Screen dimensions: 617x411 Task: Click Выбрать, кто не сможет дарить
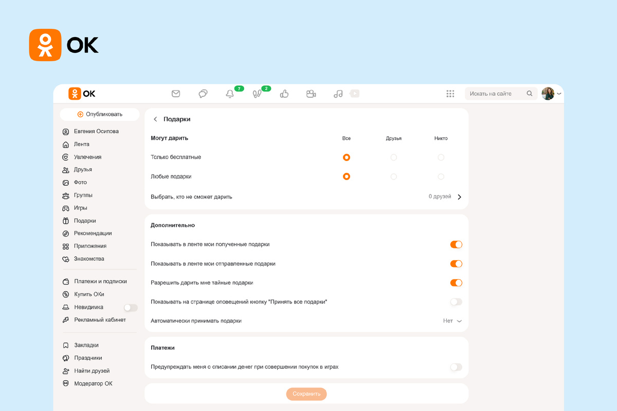191,197
